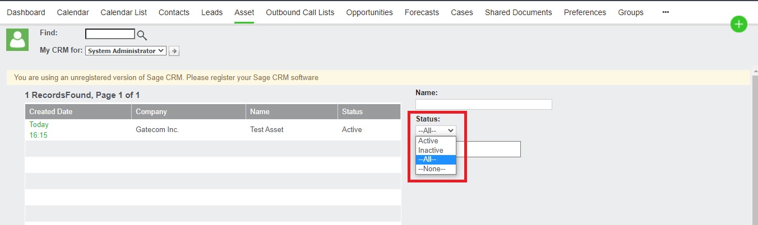Screen dimensions: 758x225
Task: Switch to the Calendar tab
Action: [x=73, y=12]
